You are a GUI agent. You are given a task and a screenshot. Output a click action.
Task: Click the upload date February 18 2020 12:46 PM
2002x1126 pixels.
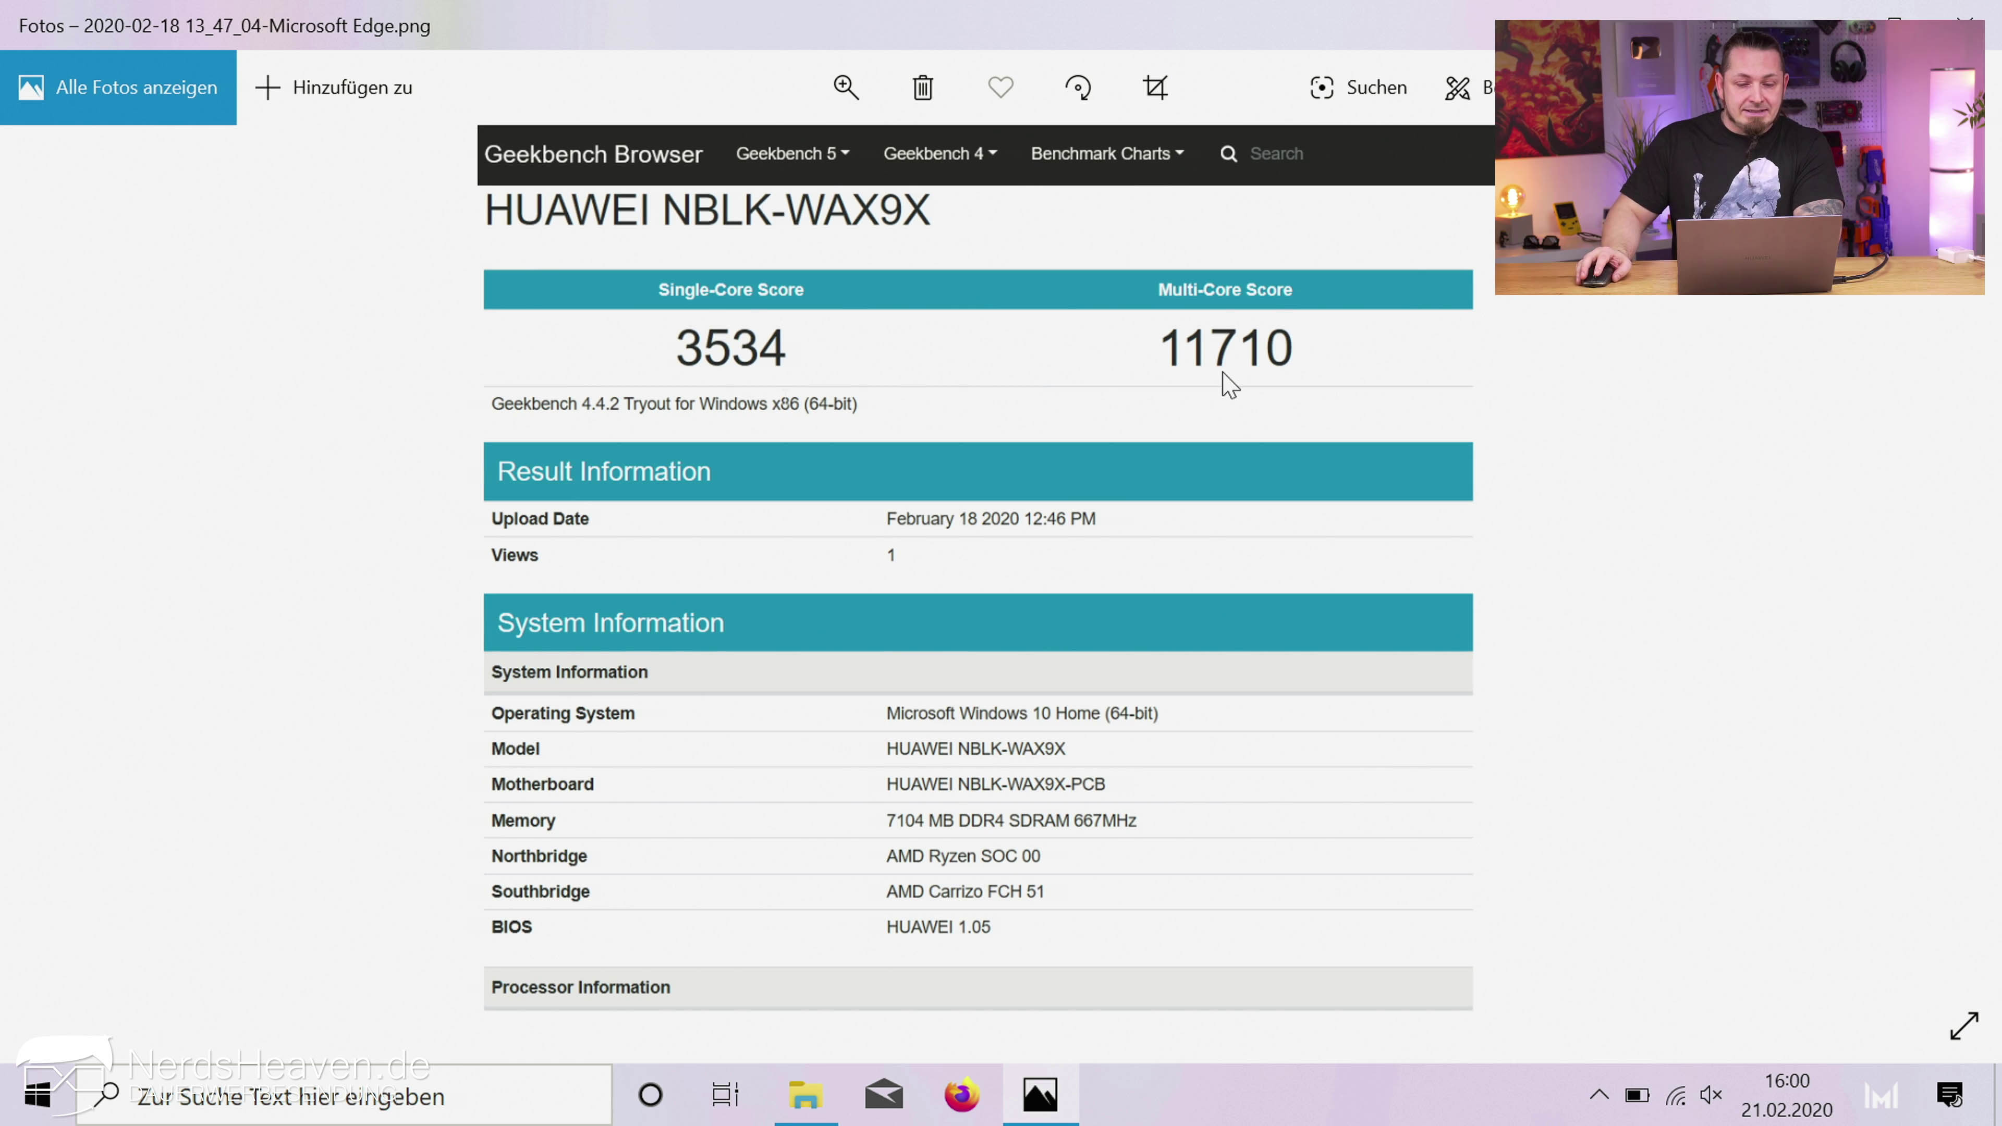(x=991, y=518)
